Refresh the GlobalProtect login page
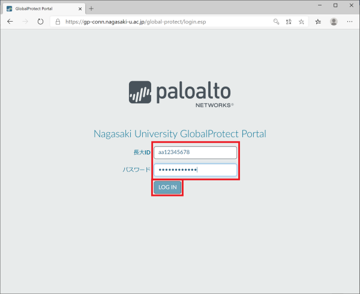The image size is (360, 294). (40, 21)
